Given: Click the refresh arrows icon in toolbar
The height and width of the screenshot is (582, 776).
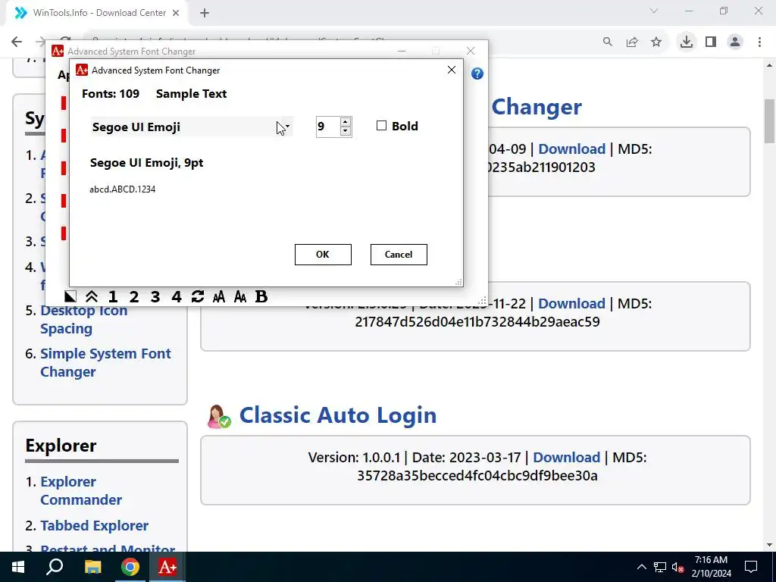Looking at the screenshot, I should 198,296.
